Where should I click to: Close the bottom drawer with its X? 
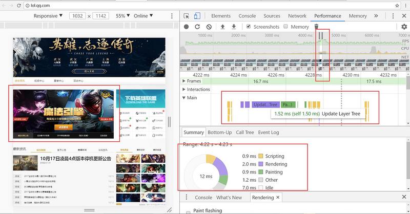pos(404,197)
